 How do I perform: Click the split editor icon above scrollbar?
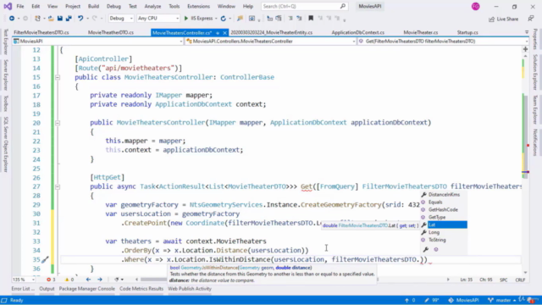coord(525,49)
